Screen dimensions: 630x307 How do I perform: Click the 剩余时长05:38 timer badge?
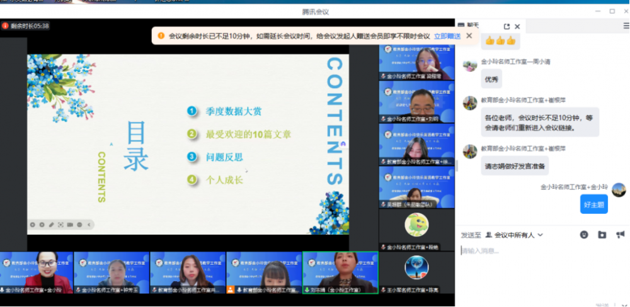pyautogui.click(x=25, y=26)
